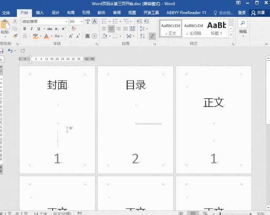Click the Cut scissors icon
The height and width of the screenshot is (215, 270).
coord(15,22)
